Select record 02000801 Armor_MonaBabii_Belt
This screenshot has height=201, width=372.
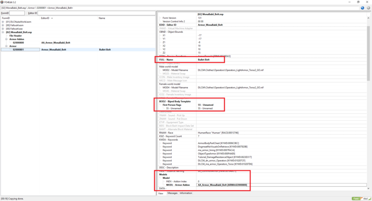[x=78, y=50]
